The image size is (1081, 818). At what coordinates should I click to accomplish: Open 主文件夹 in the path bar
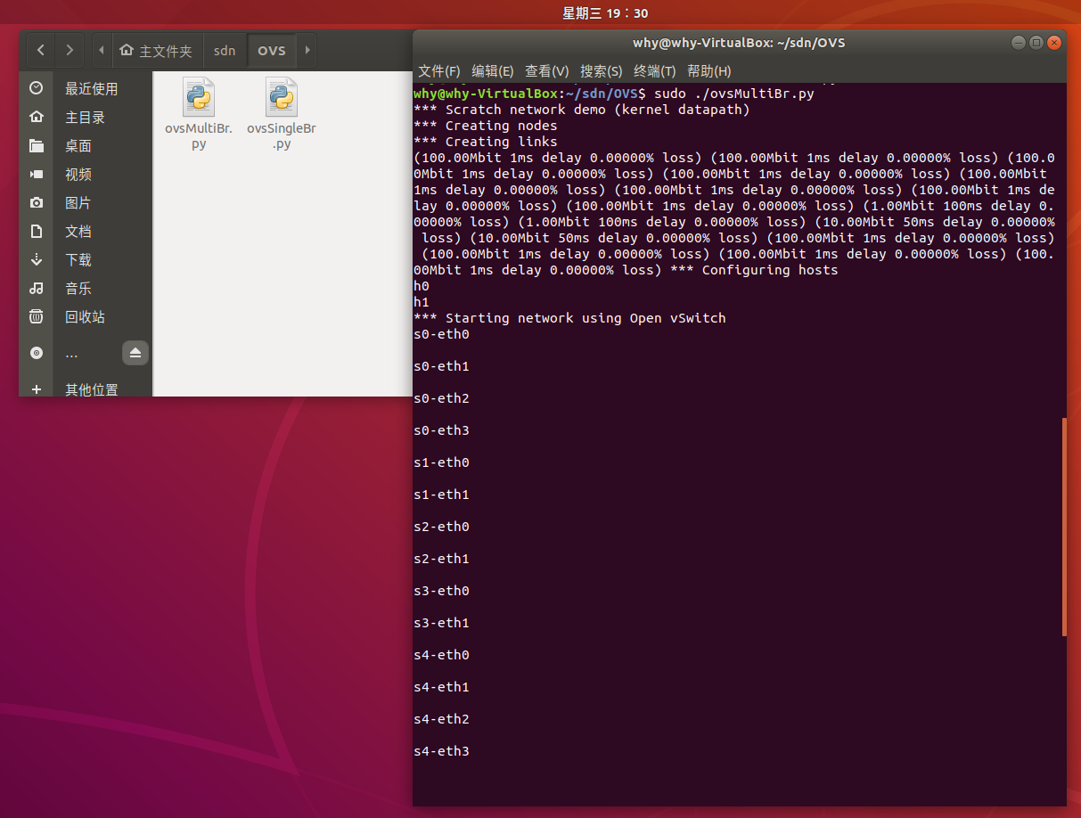coord(157,51)
